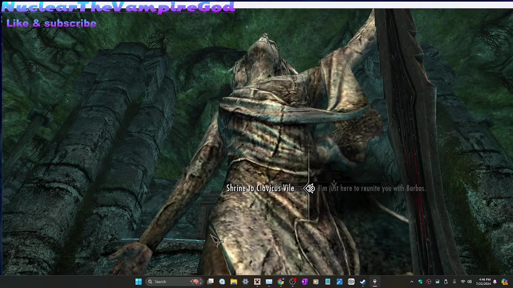Open OneNote from the taskbar
Image resolution: width=513 pixels, height=288 pixels.
(x=304, y=282)
